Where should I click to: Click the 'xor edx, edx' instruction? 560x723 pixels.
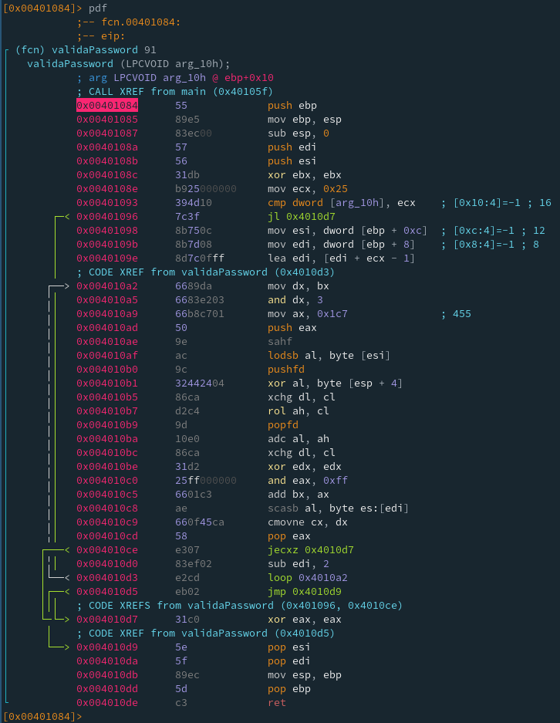tap(304, 467)
